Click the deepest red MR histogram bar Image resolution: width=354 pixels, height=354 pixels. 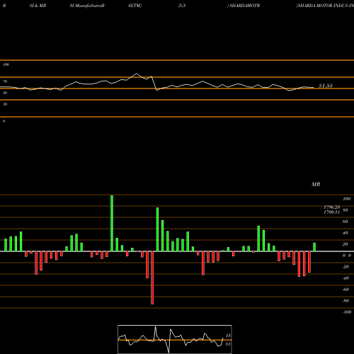tap(152, 278)
